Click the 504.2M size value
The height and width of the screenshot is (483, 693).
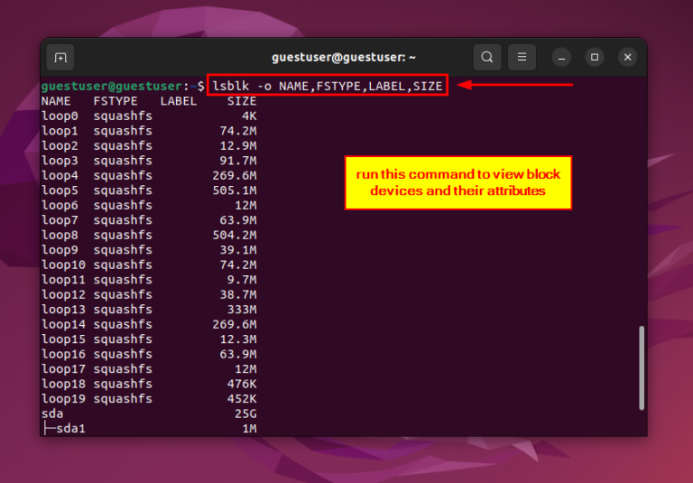[235, 236]
